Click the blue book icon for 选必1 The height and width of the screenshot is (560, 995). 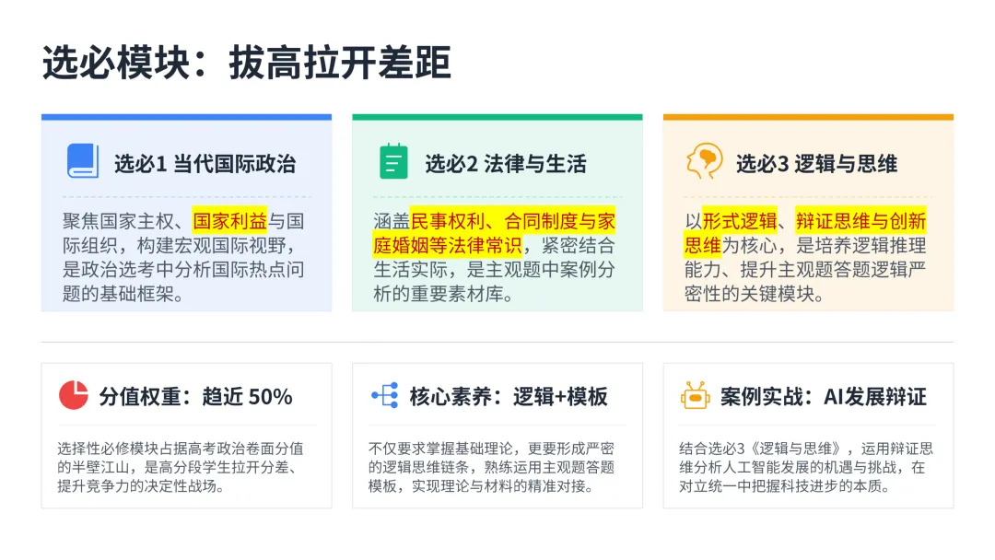[x=83, y=161]
